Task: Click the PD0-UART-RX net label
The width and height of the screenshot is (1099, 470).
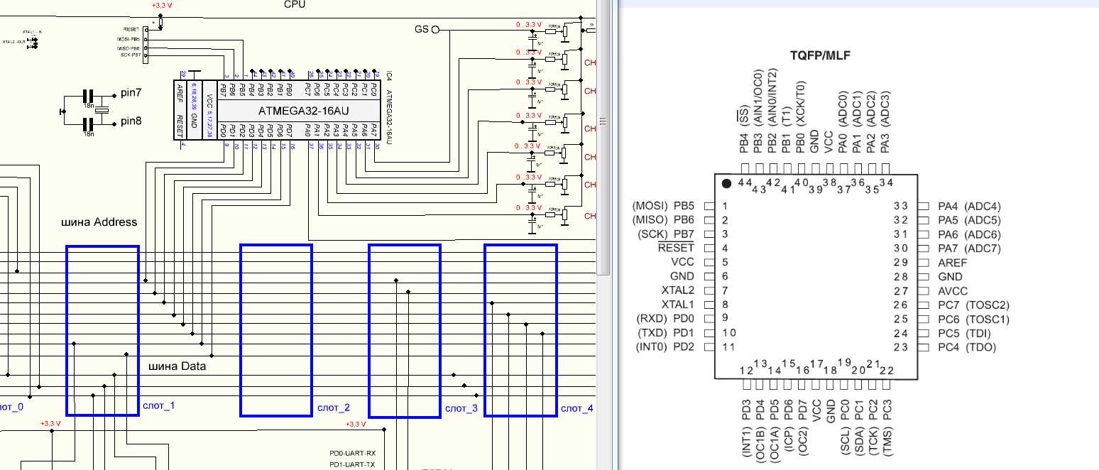Action: tap(352, 453)
